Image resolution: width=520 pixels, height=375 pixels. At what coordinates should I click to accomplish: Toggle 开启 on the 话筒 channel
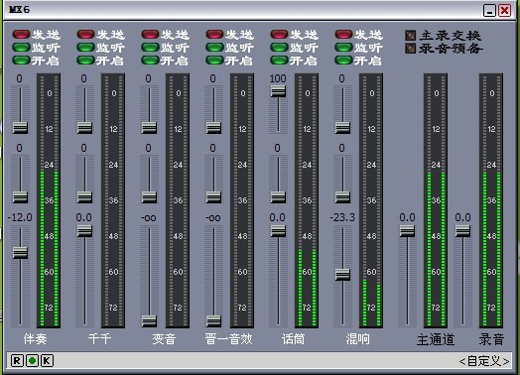[x=279, y=61]
